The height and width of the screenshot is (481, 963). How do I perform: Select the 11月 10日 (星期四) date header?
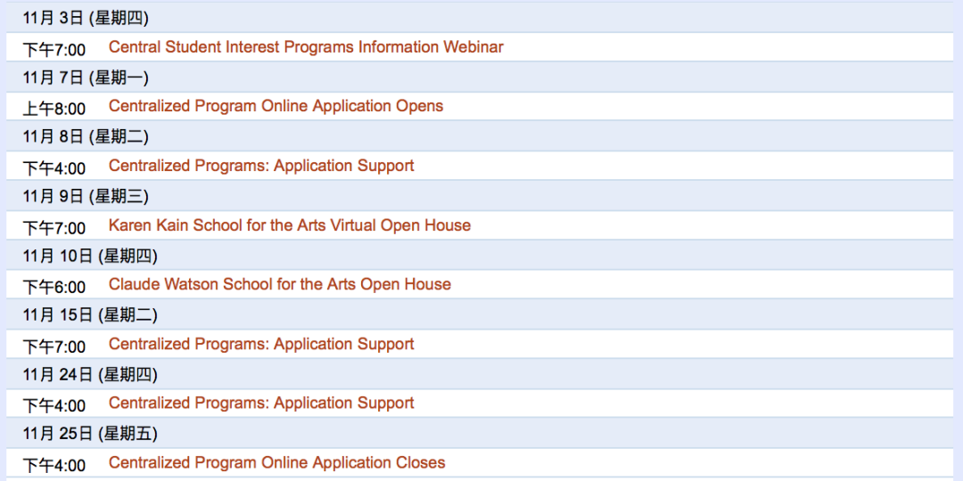click(x=90, y=256)
